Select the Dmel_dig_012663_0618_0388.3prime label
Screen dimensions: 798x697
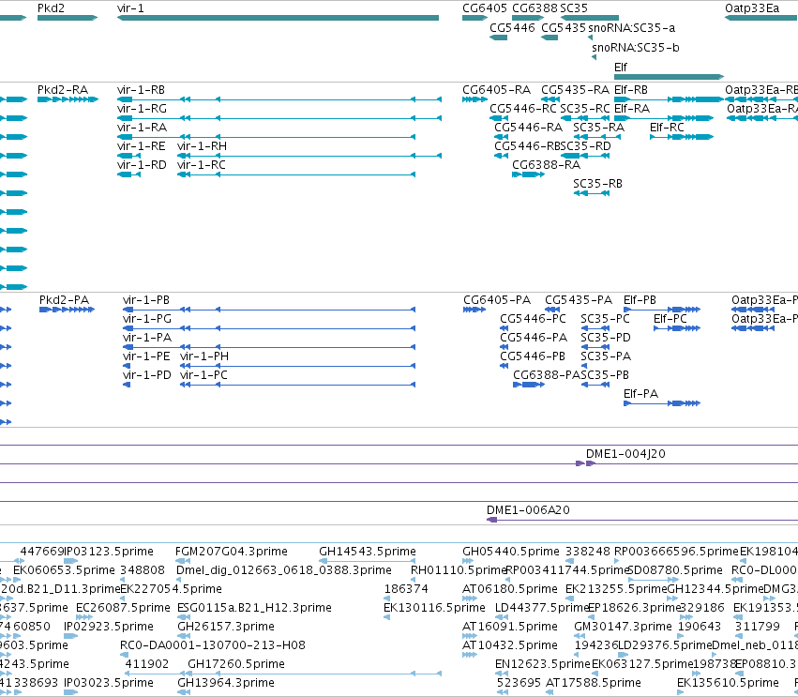tap(284, 570)
